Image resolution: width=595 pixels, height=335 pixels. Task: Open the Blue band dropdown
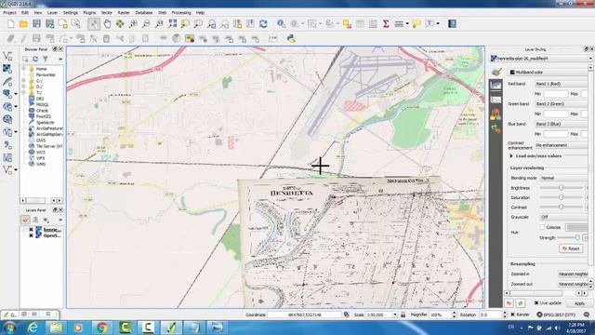561,124
